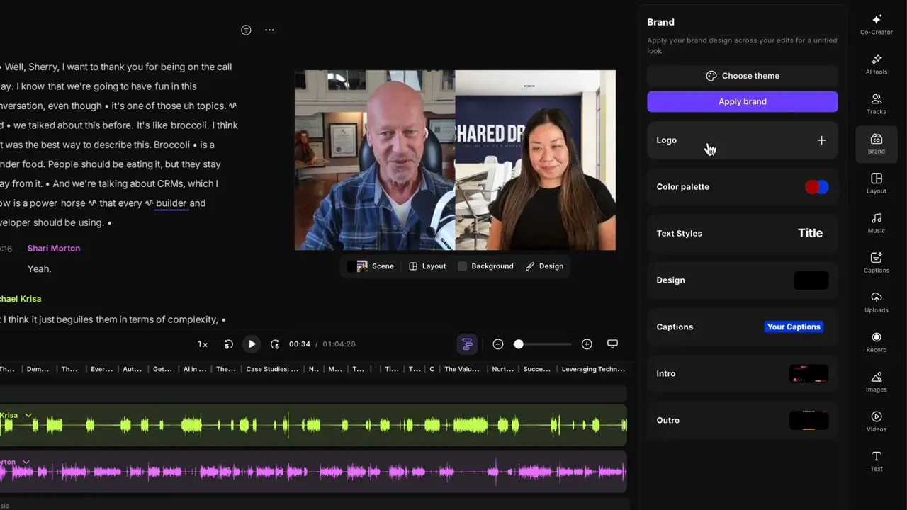The image size is (907, 510).
Task: Toggle the purple timeline view button
Action: click(467, 344)
